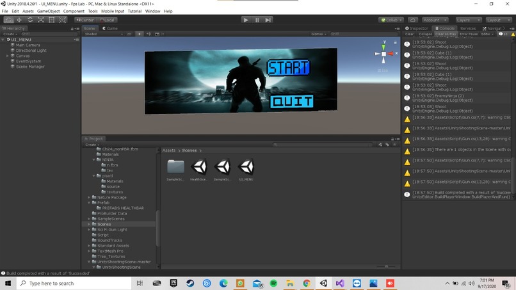Select the Move tool
516x290 pixels.
tap(19, 20)
